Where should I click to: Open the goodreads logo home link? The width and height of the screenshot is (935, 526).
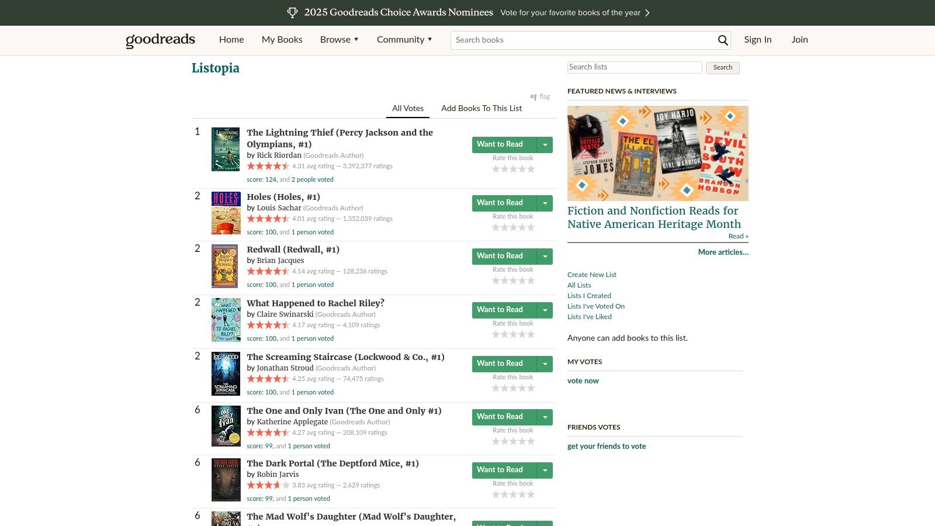click(x=160, y=40)
